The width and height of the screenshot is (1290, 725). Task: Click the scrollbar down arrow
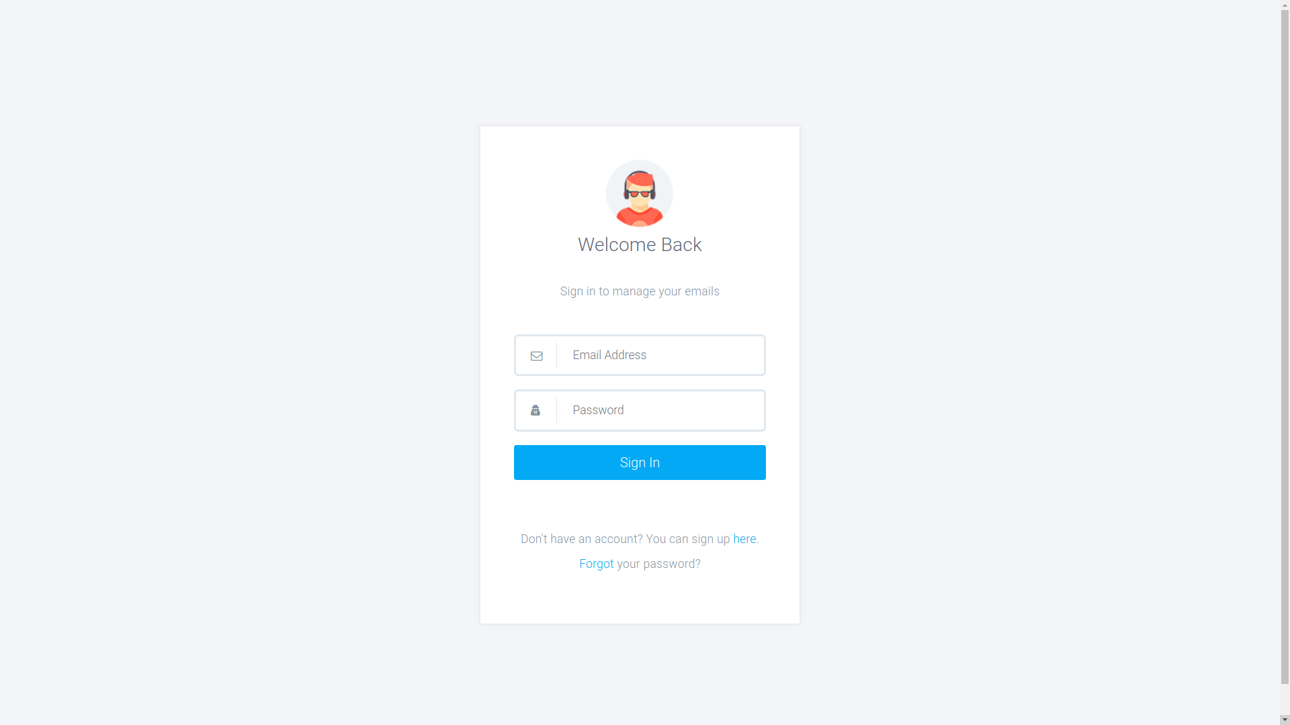coord(1285,720)
